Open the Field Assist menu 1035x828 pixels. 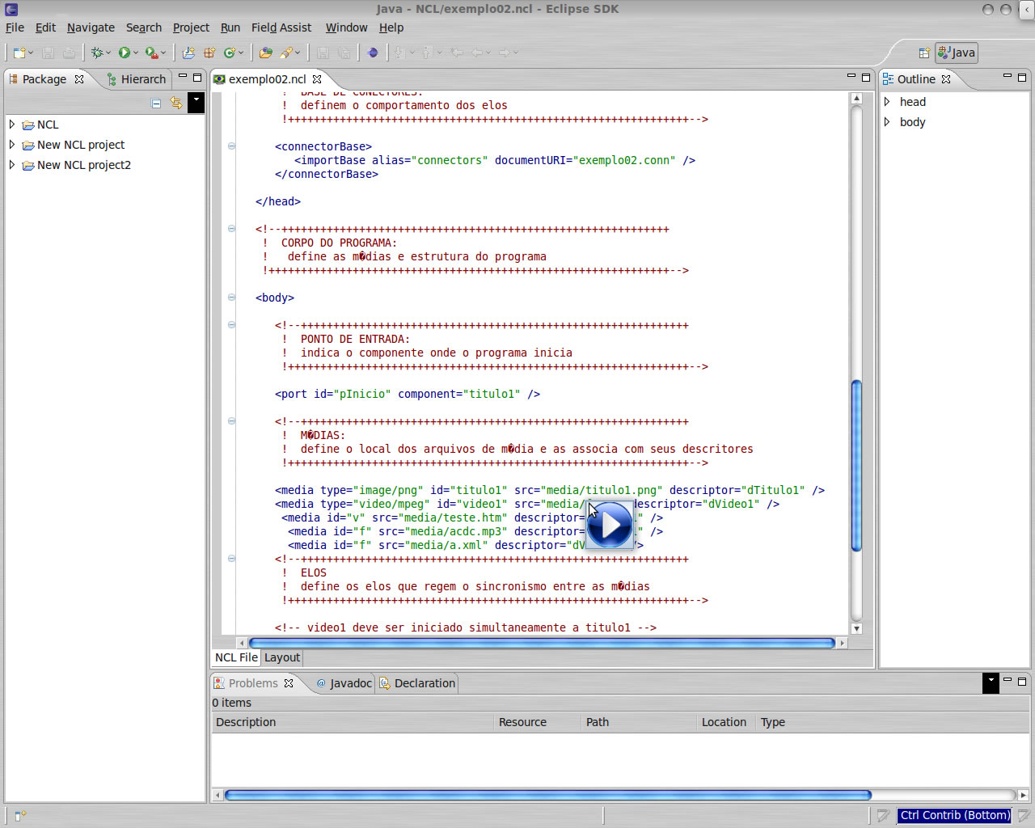click(x=281, y=27)
